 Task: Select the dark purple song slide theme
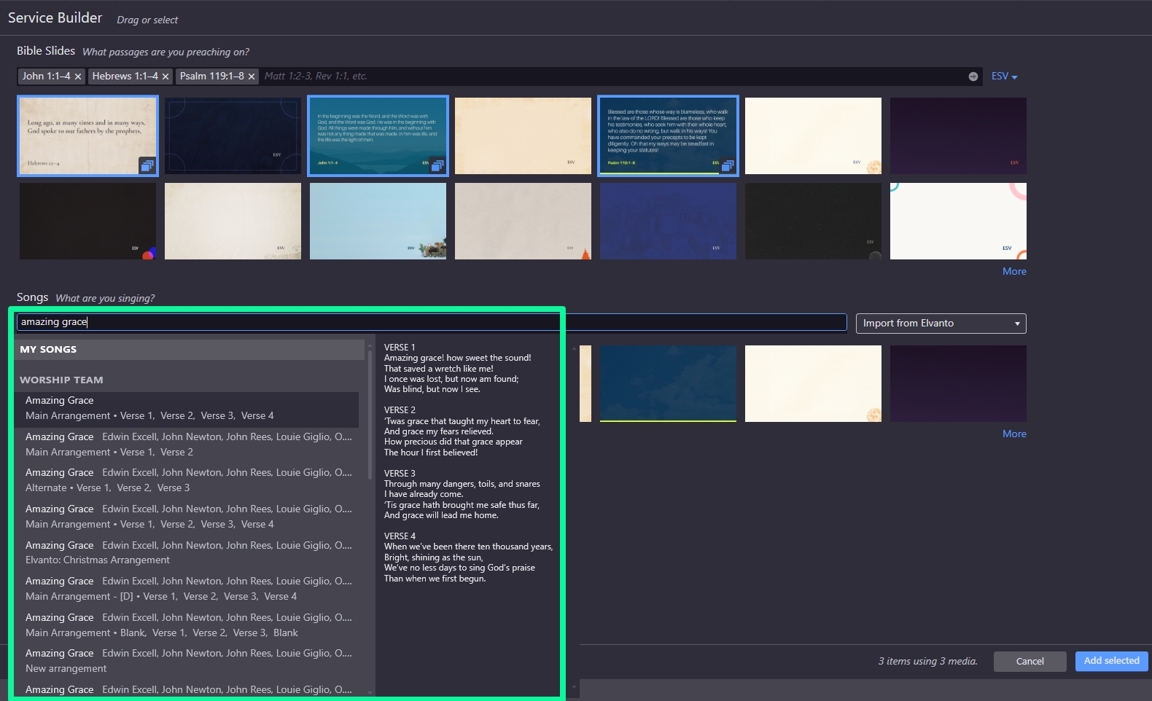tap(958, 383)
